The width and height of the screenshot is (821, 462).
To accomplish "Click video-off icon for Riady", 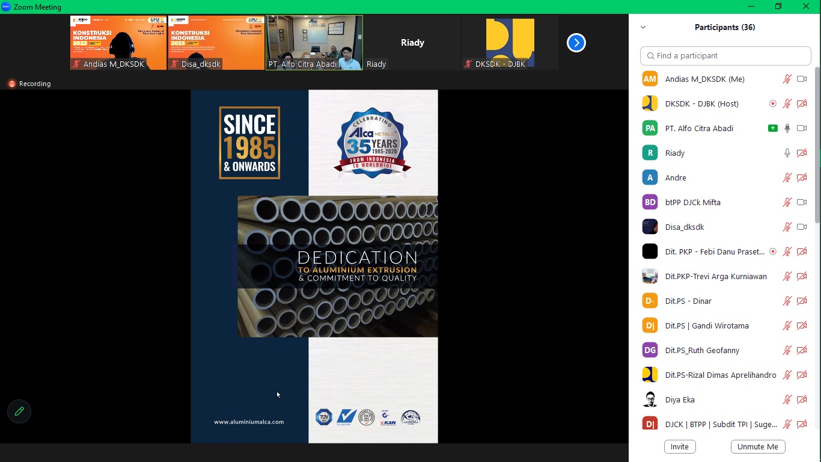I will [802, 153].
